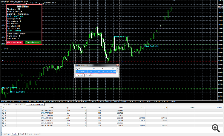The image size is (224, 136).
Task: Click the 'Buy positions : 5' line
Action: [x=14, y=21]
